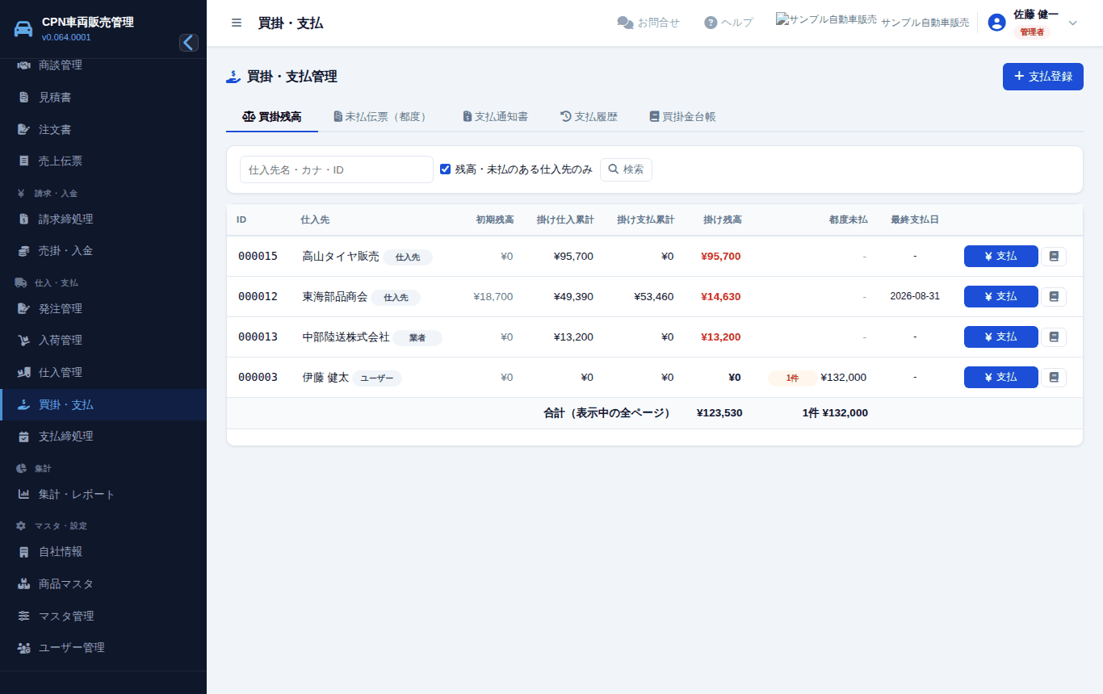
Task: Switch to the 支払通知書 tab
Action: coord(495,117)
